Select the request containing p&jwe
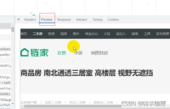This screenshot has height=109, width=170. tap(5, 49)
